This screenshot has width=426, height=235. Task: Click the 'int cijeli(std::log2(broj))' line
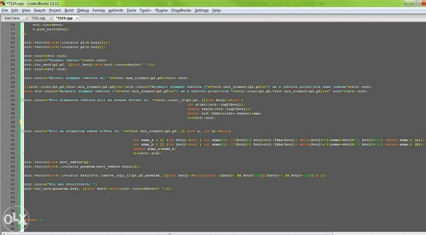coord(216,105)
